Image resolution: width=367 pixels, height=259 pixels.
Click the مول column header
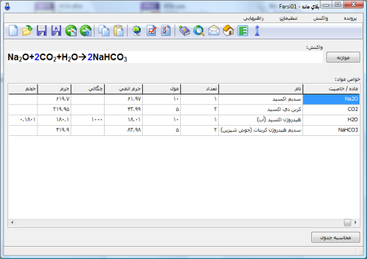pos(162,89)
